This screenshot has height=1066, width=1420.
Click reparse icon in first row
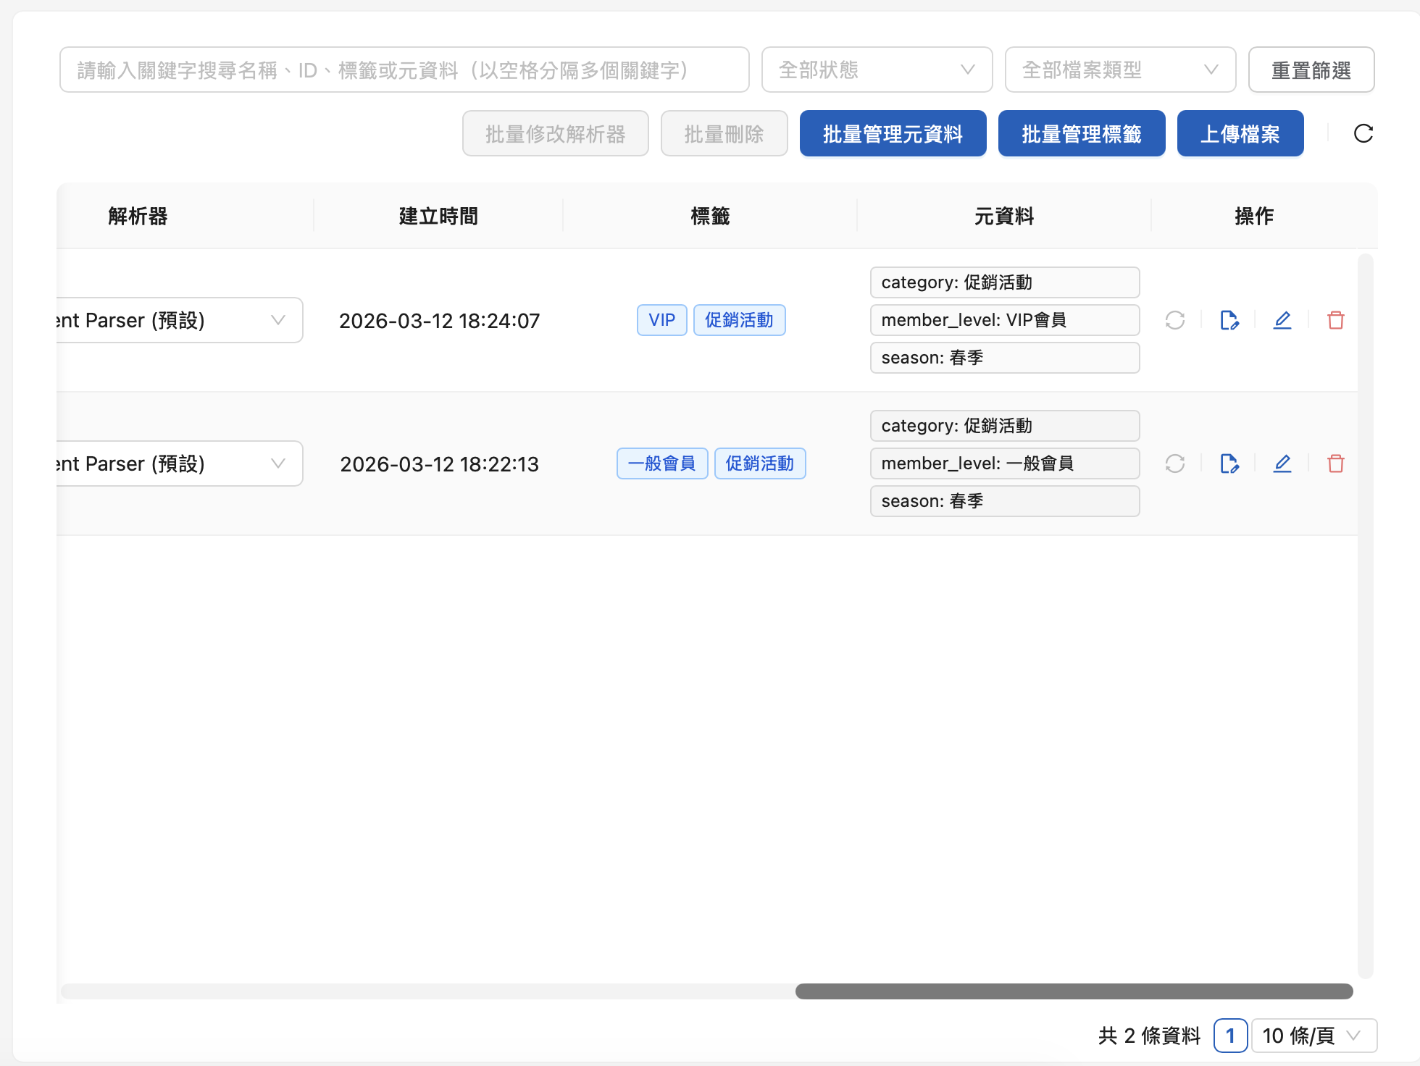click(1174, 320)
